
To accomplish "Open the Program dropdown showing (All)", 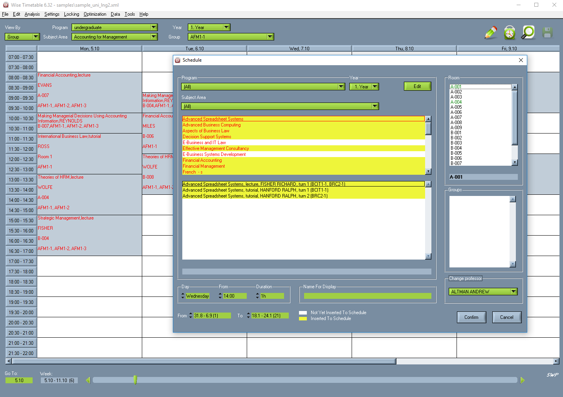I will click(x=341, y=86).
